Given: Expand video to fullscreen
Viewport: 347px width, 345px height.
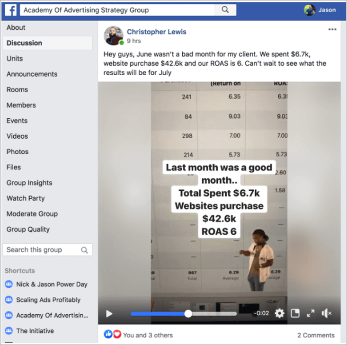Looking at the screenshot, I should (x=311, y=313).
